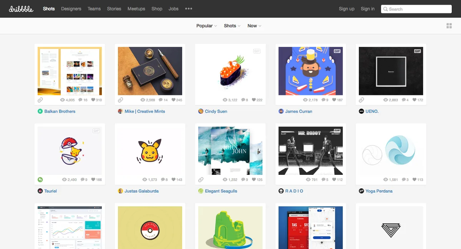Viewport: 461px width, 249px height.
Task: Open Teams in the top navigation
Action: pyautogui.click(x=94, y=8)
